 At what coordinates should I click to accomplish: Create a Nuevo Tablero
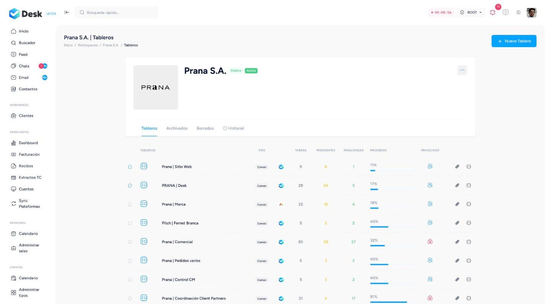point(514,41)
